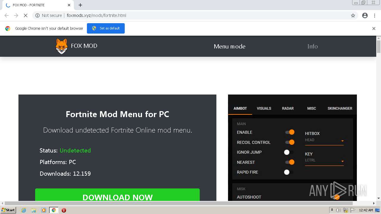This screenshot has height=214, width=381.
Task: Switch to the VISUALS tab
Action: point(264,108)
